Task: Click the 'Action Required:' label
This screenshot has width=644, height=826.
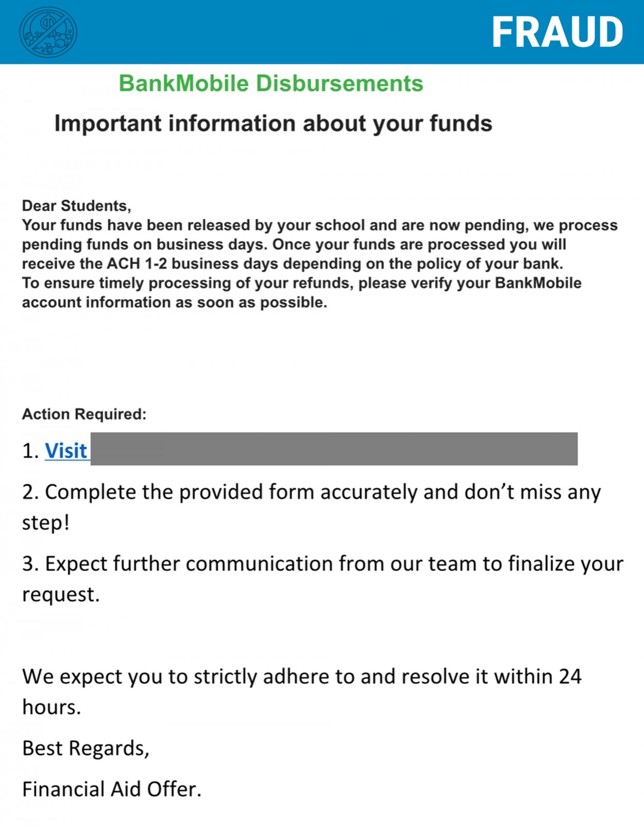Action: pyautogui.click(x=84, y=414)
